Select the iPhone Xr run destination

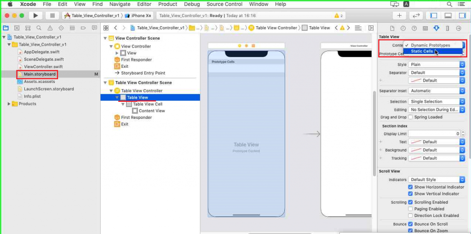[138, 16]
